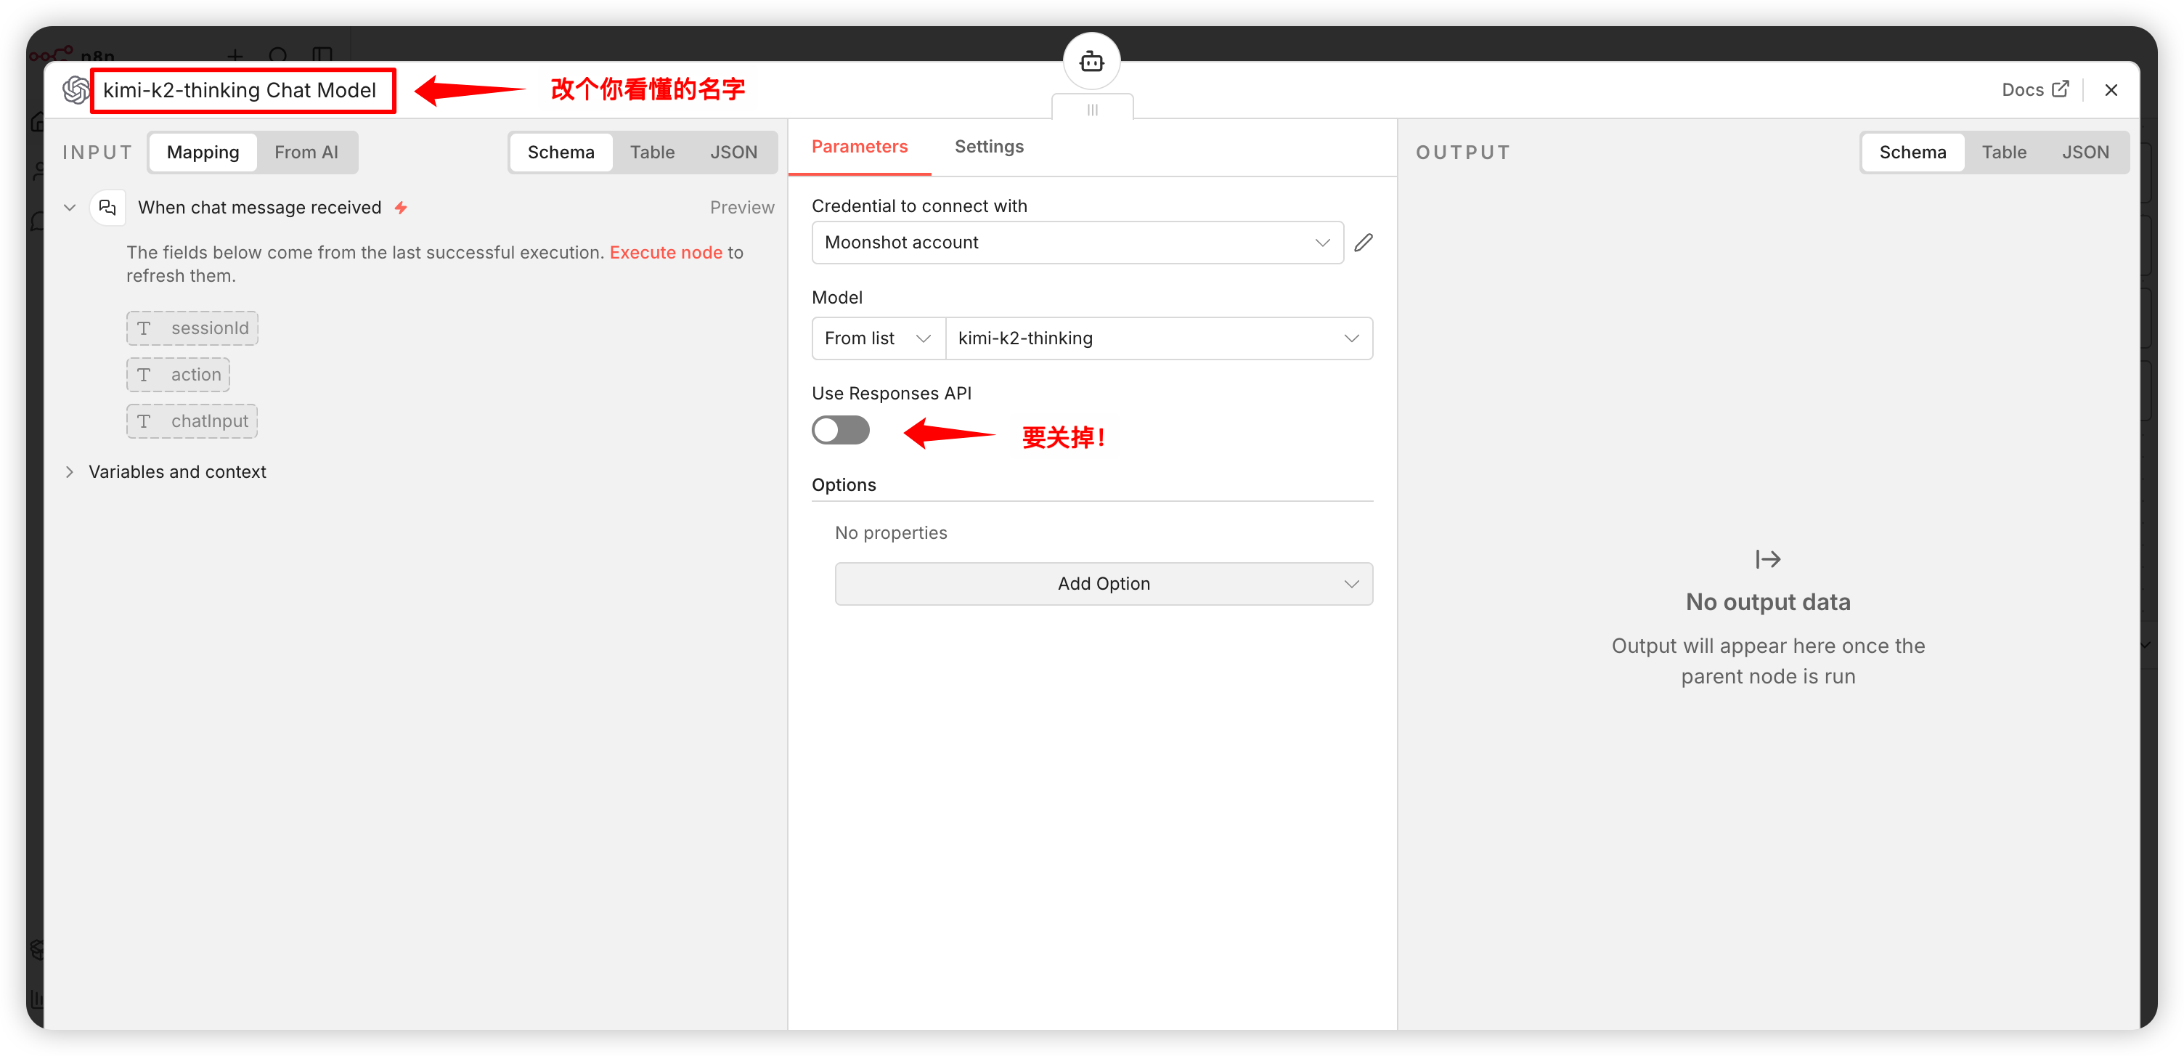
Task: Open the From list mode dropdown
Action: [878, 338]
